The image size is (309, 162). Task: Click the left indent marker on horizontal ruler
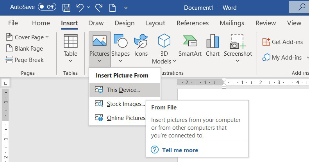224,87
